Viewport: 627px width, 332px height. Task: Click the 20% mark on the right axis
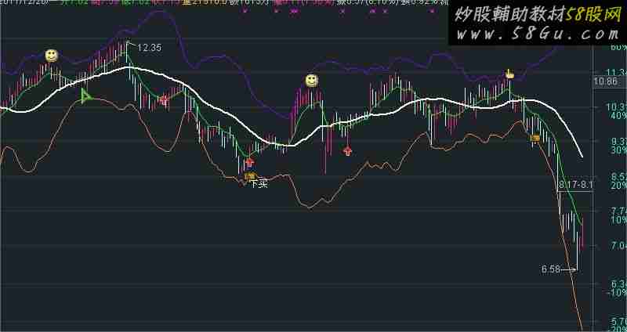point(619,186)
